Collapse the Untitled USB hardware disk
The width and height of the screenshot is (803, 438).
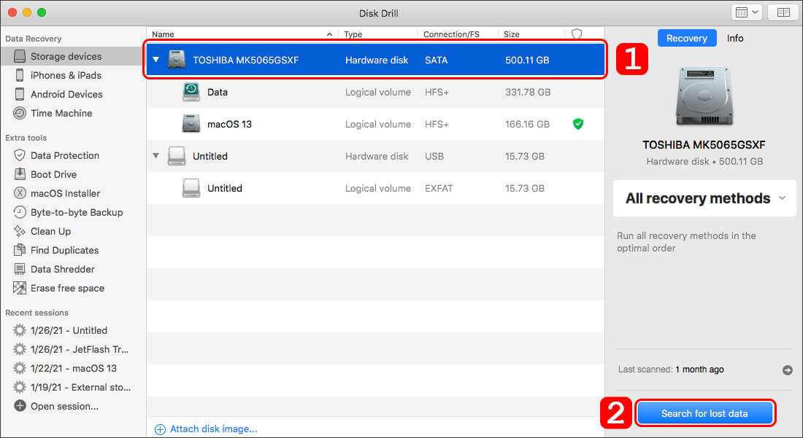coord(155,156)
